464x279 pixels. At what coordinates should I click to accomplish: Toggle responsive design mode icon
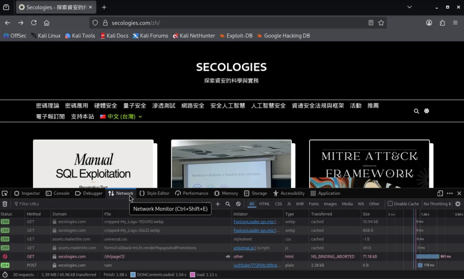(440, 193)
